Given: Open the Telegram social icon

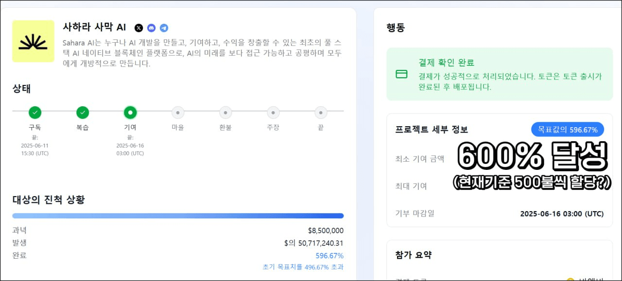Looking at the screenshot, I should pyautogui.click(x=164, y=28).
